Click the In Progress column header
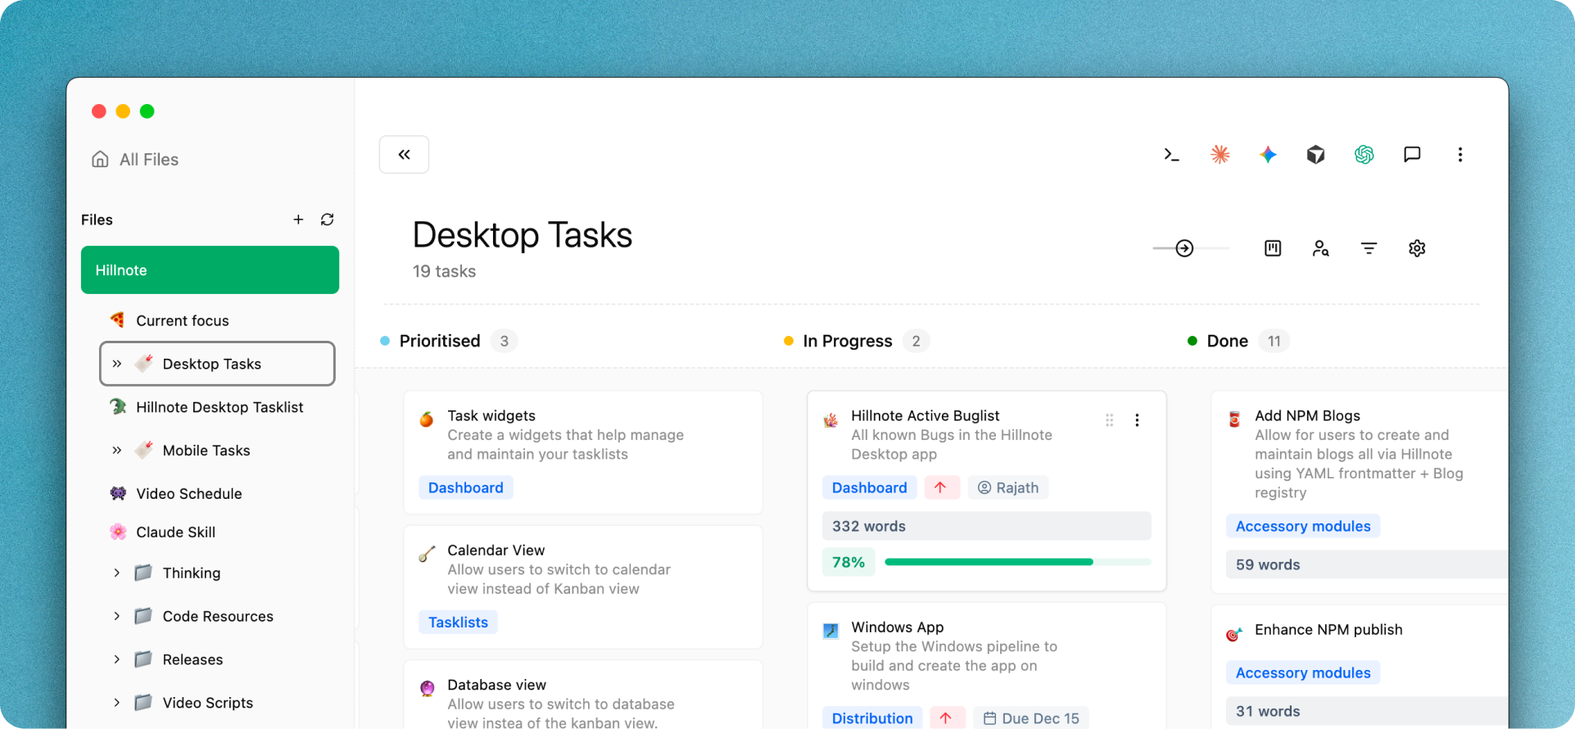This screenshot has width=1575, height=729. click(x=848, y=341)
